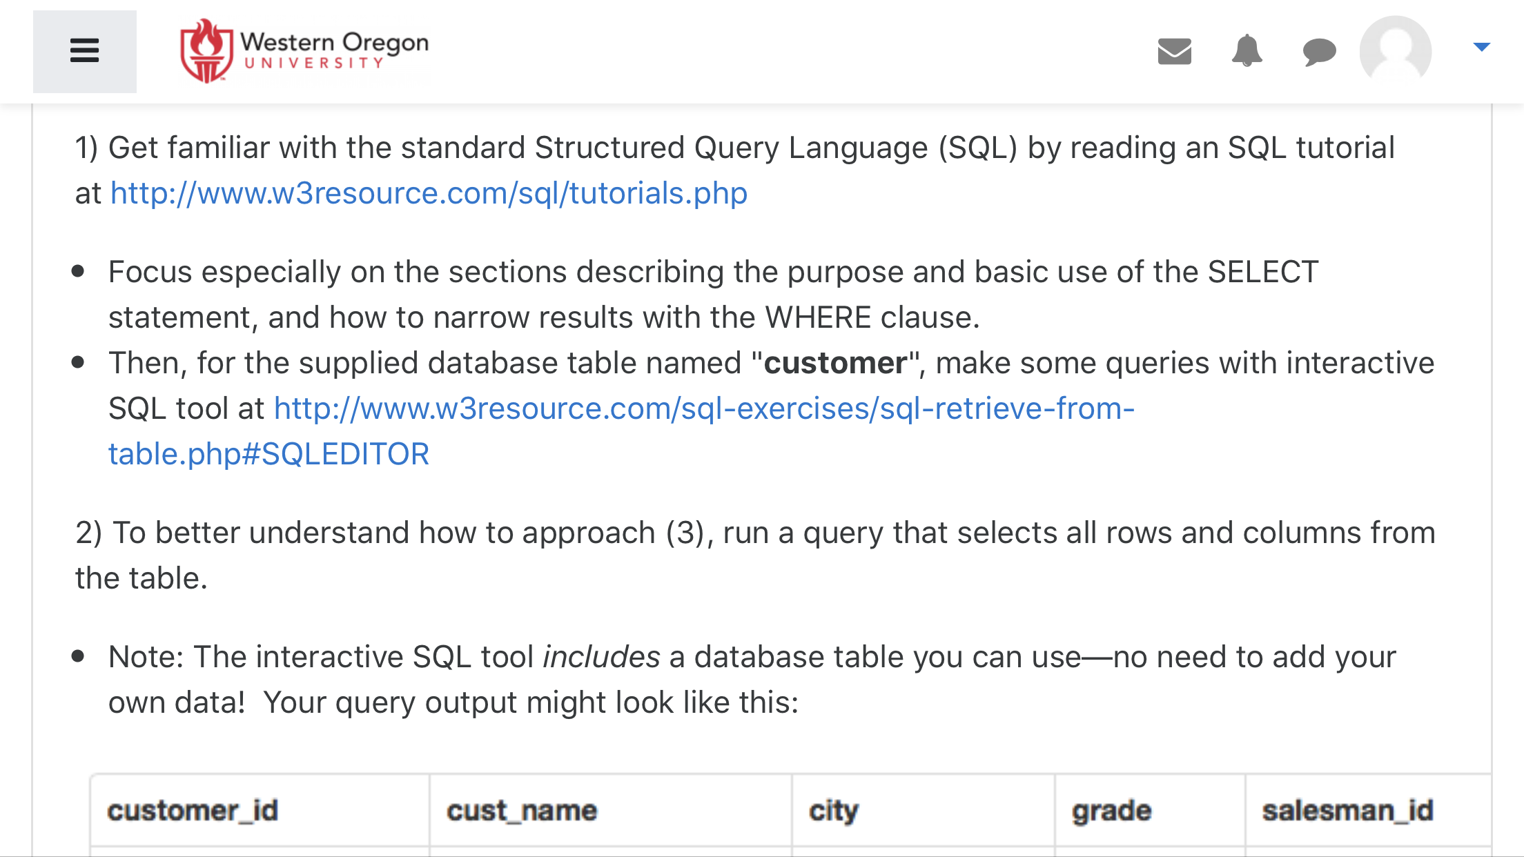Viewport: 1524px width, 857px height.
Task: Open the chat speech bubble icon
Action: coord(1319,52)
